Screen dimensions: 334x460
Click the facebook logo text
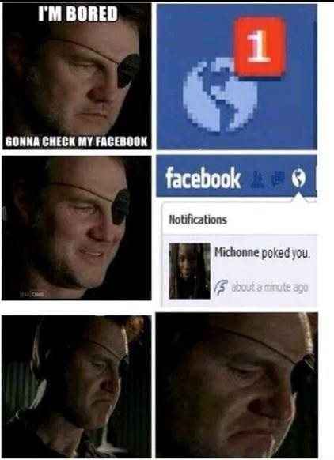[203, 178]
